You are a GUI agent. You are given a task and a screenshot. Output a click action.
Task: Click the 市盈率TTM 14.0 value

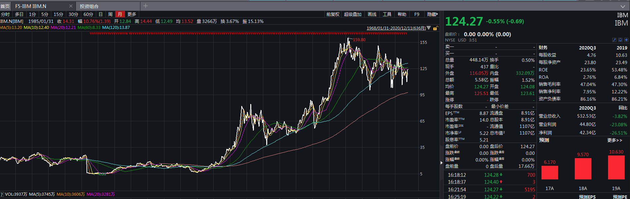[x=484, y=120]
